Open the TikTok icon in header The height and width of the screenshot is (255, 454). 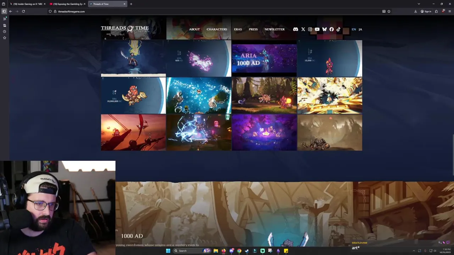(x=338, y=29)
